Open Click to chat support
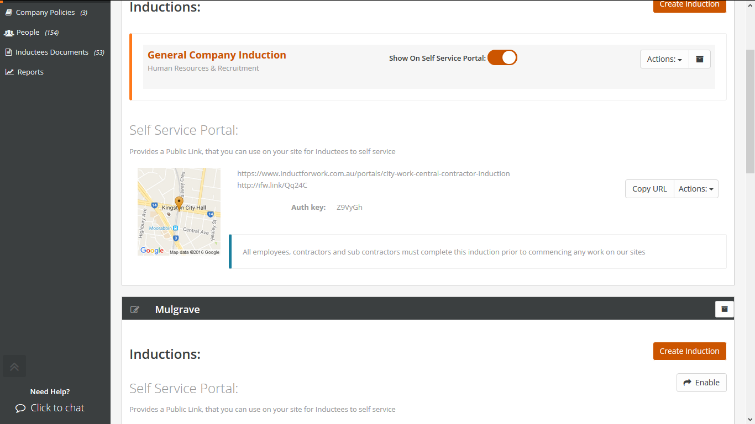Screen dimensions: 755x424 pos(57,408)
